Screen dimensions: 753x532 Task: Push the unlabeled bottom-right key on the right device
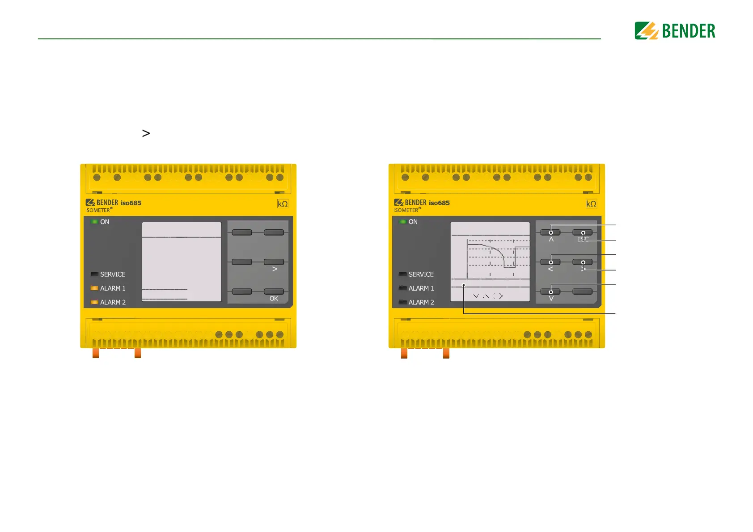(x=582, y=291)
